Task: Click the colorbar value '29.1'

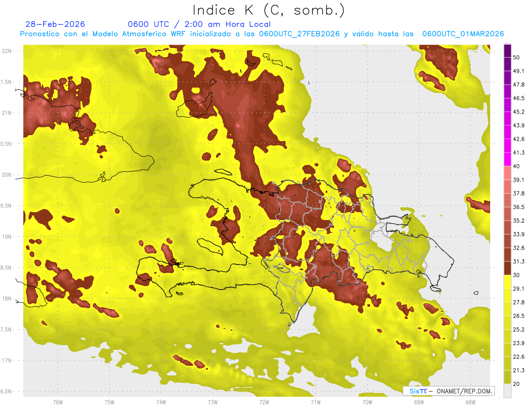Action: pyautogui.click(x=519, y=289)
